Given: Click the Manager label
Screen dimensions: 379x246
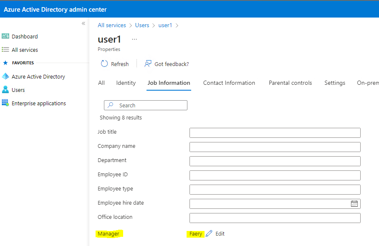Looking at the screenshot, I should pyautogui.click(x=108, y=233).
